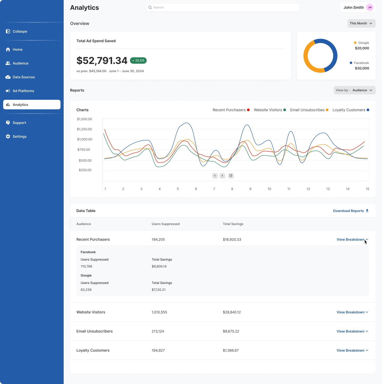Image resolution: width=382 pixels, height=384 pixels.
Task: Refresh the chart with the reload icon
Action: pyautogui.click(x=231, y=176)
